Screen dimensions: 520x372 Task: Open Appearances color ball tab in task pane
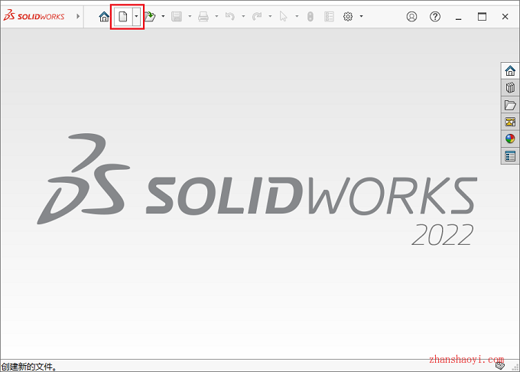(510, 139)
